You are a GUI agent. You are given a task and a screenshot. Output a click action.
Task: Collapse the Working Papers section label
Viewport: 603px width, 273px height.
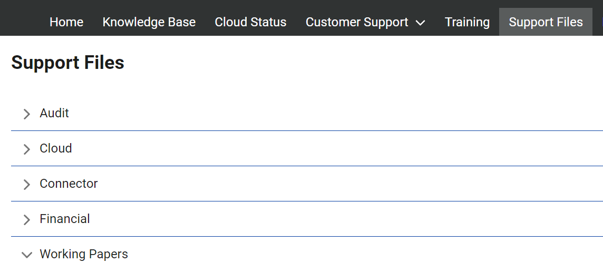tap(84, 254)
